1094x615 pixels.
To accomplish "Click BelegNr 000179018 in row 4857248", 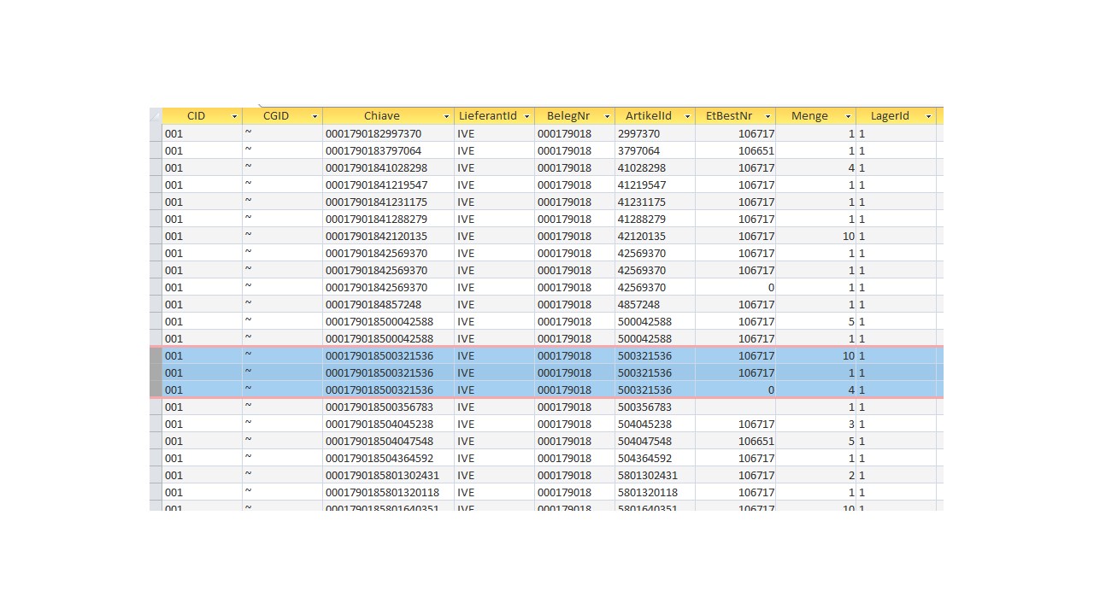I will [x=574, y=304].
